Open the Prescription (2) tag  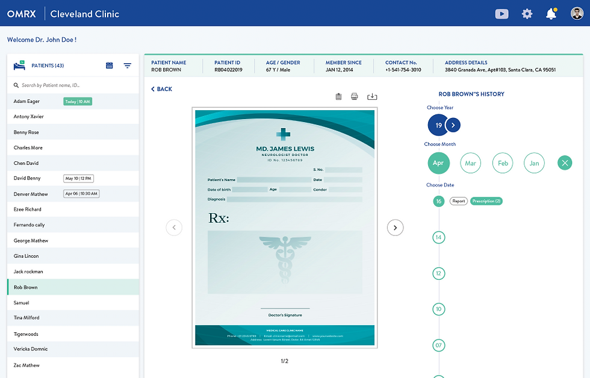486,201
